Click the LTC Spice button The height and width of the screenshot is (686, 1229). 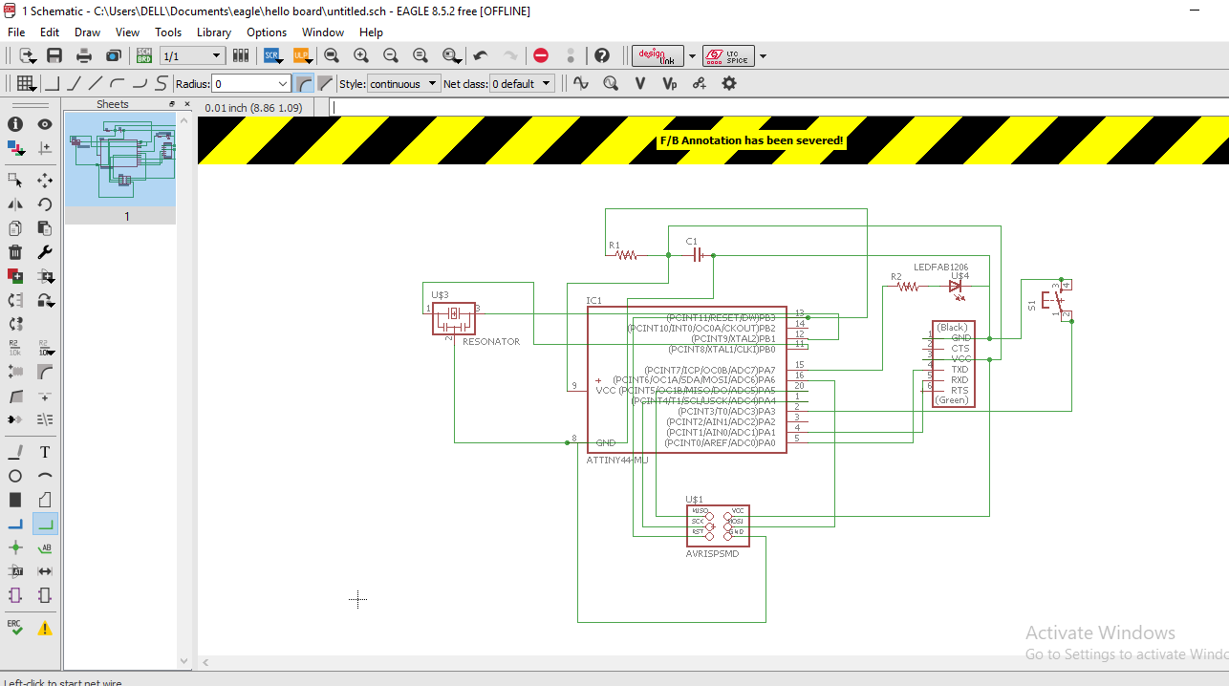pyautogui.click(x=728, y=56)
